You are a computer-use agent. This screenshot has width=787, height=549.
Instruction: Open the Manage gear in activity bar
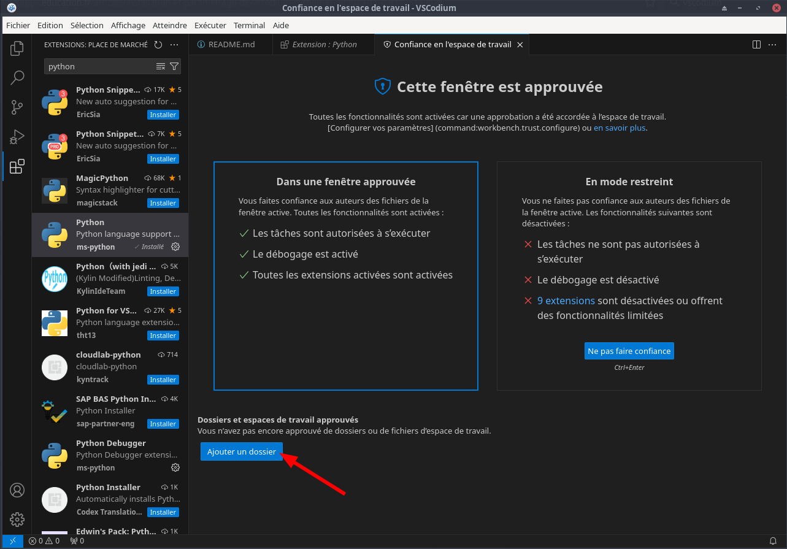click(17, 519)
